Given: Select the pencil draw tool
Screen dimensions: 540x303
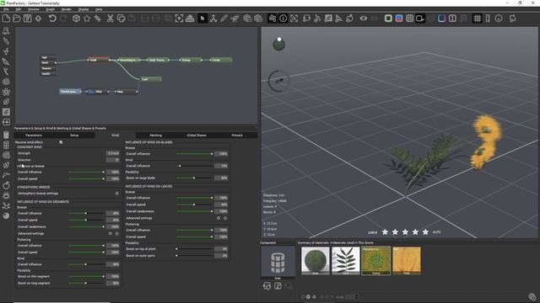Looking at the screenshot, I should (x=224, y=19).
